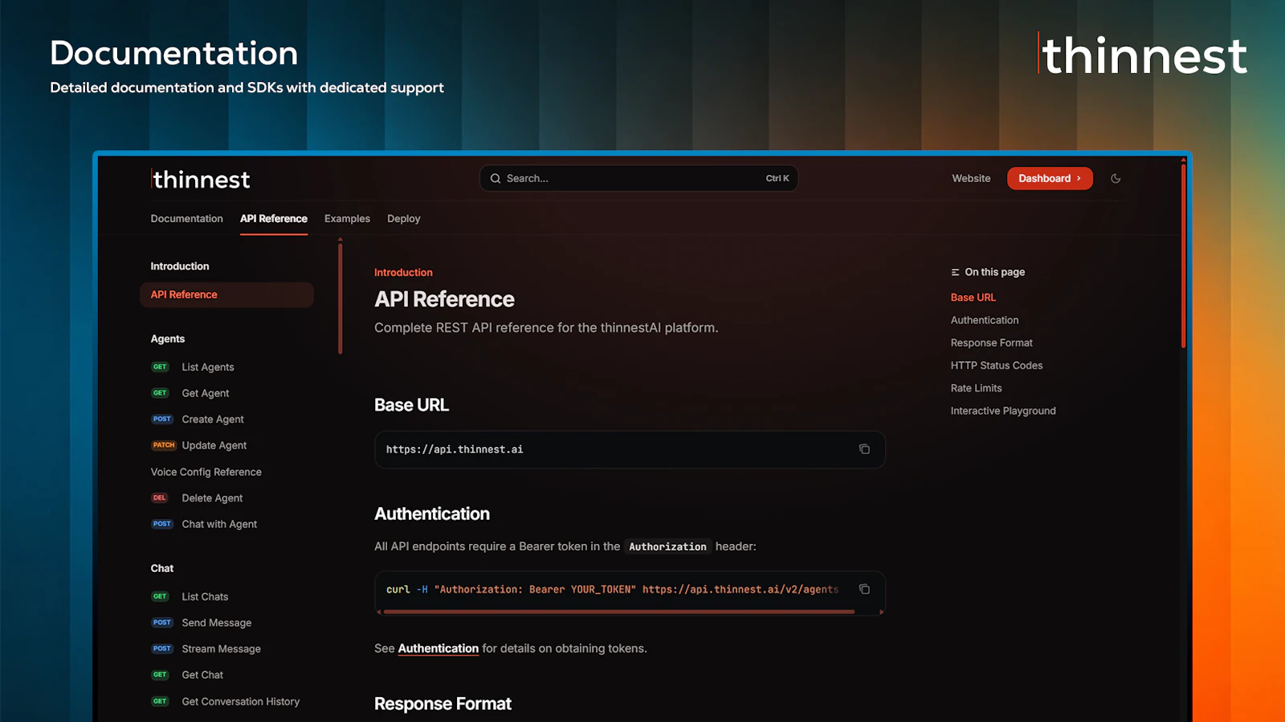Jump to Rate Limits section

[x=977, y=387]
